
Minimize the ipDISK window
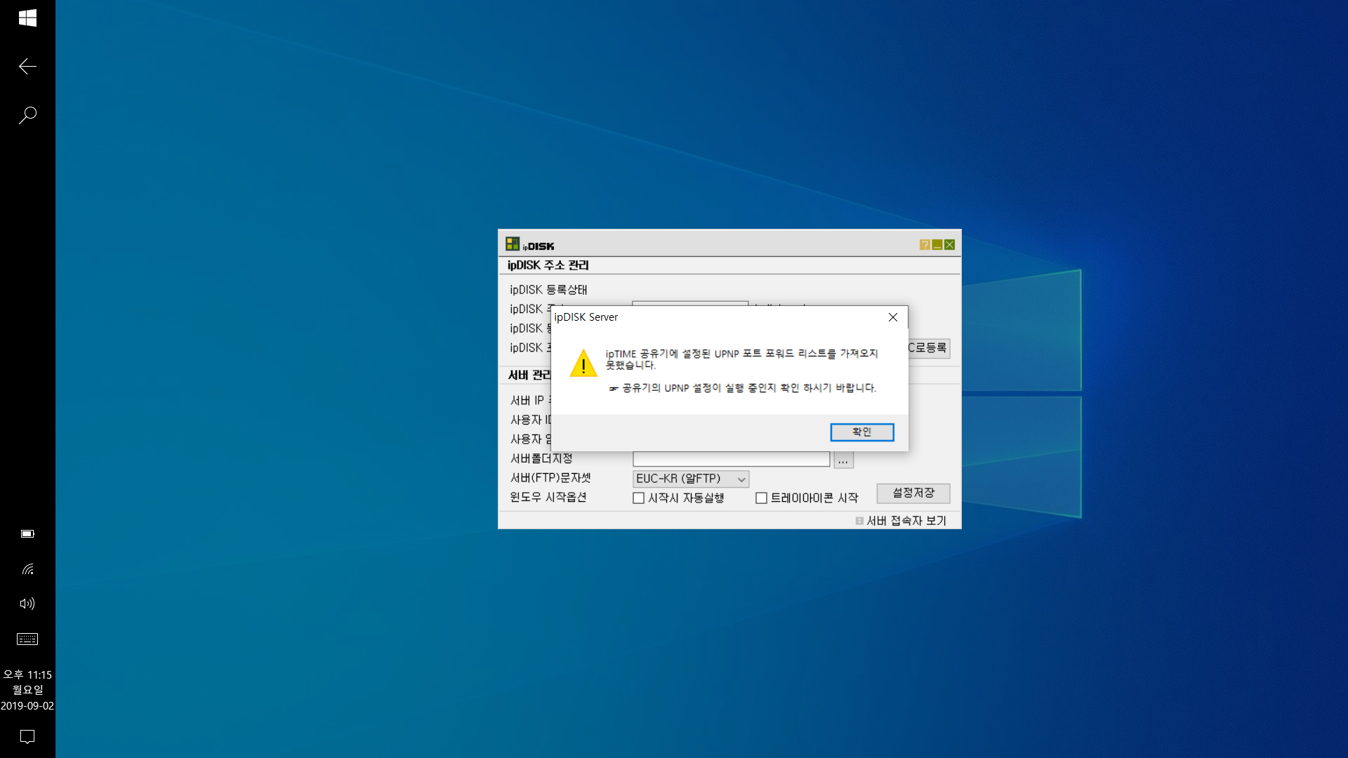tap(937, 245)
